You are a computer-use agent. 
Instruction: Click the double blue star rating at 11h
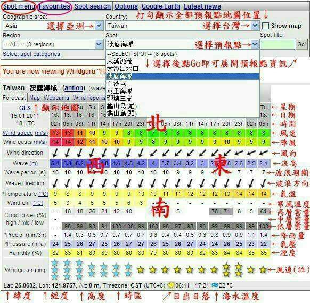tap(92, 270)
